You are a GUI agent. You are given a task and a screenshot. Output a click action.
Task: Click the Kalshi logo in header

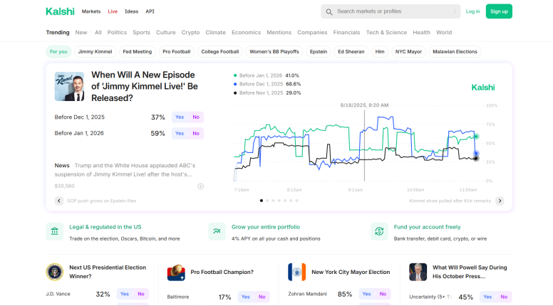pyautogui.click(x=60, y=11)
